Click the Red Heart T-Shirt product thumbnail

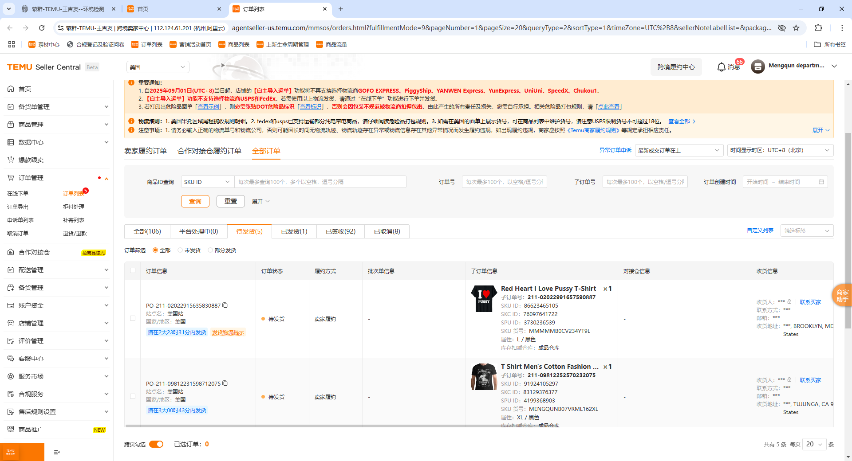(x=483, y=299)
